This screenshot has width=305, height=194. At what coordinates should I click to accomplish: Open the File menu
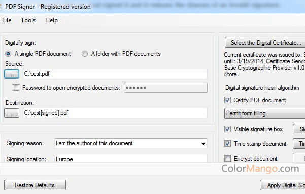point(7,20)
